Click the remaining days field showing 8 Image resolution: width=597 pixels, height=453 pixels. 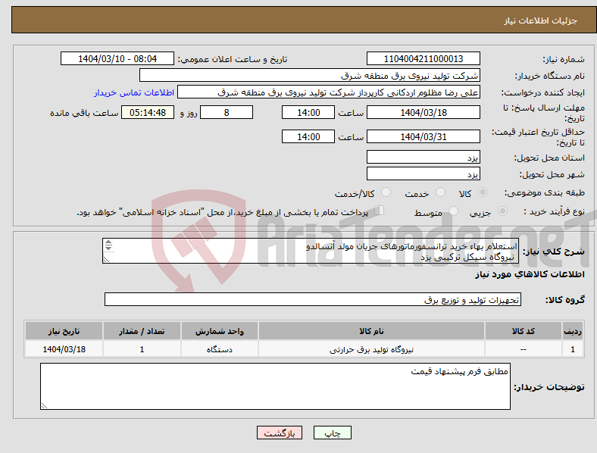point(227,112)
